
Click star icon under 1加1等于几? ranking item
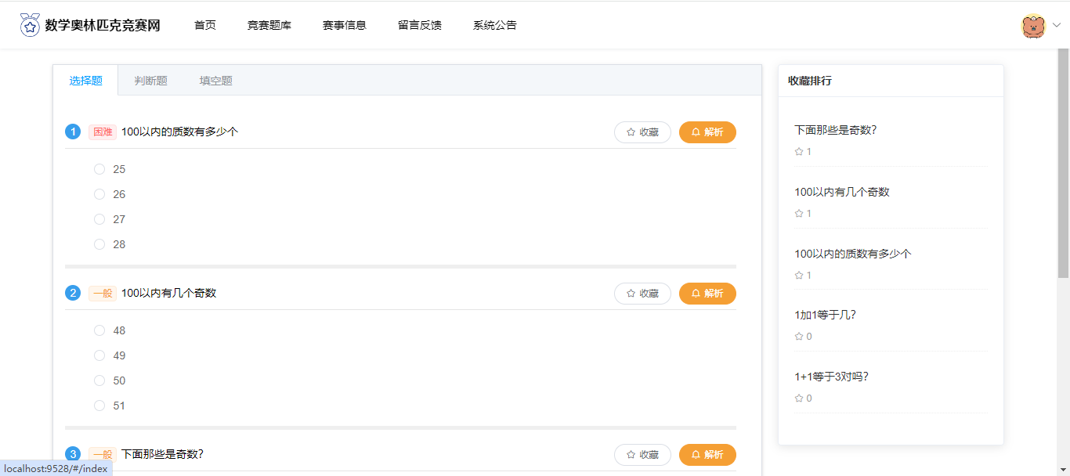[x=799, y=337]
